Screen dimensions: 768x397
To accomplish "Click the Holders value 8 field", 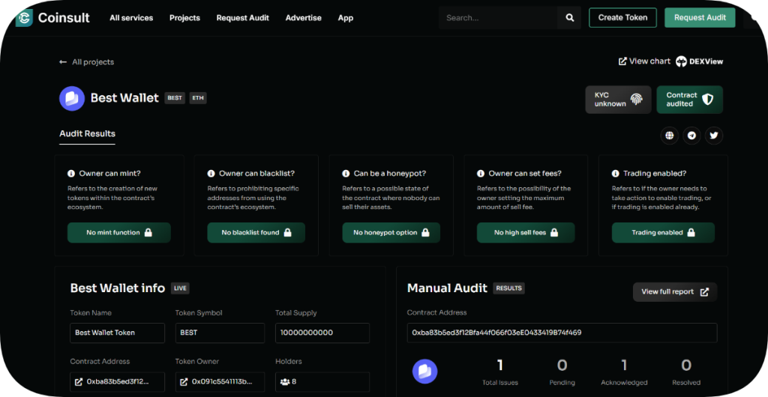I will pos(322,382).
